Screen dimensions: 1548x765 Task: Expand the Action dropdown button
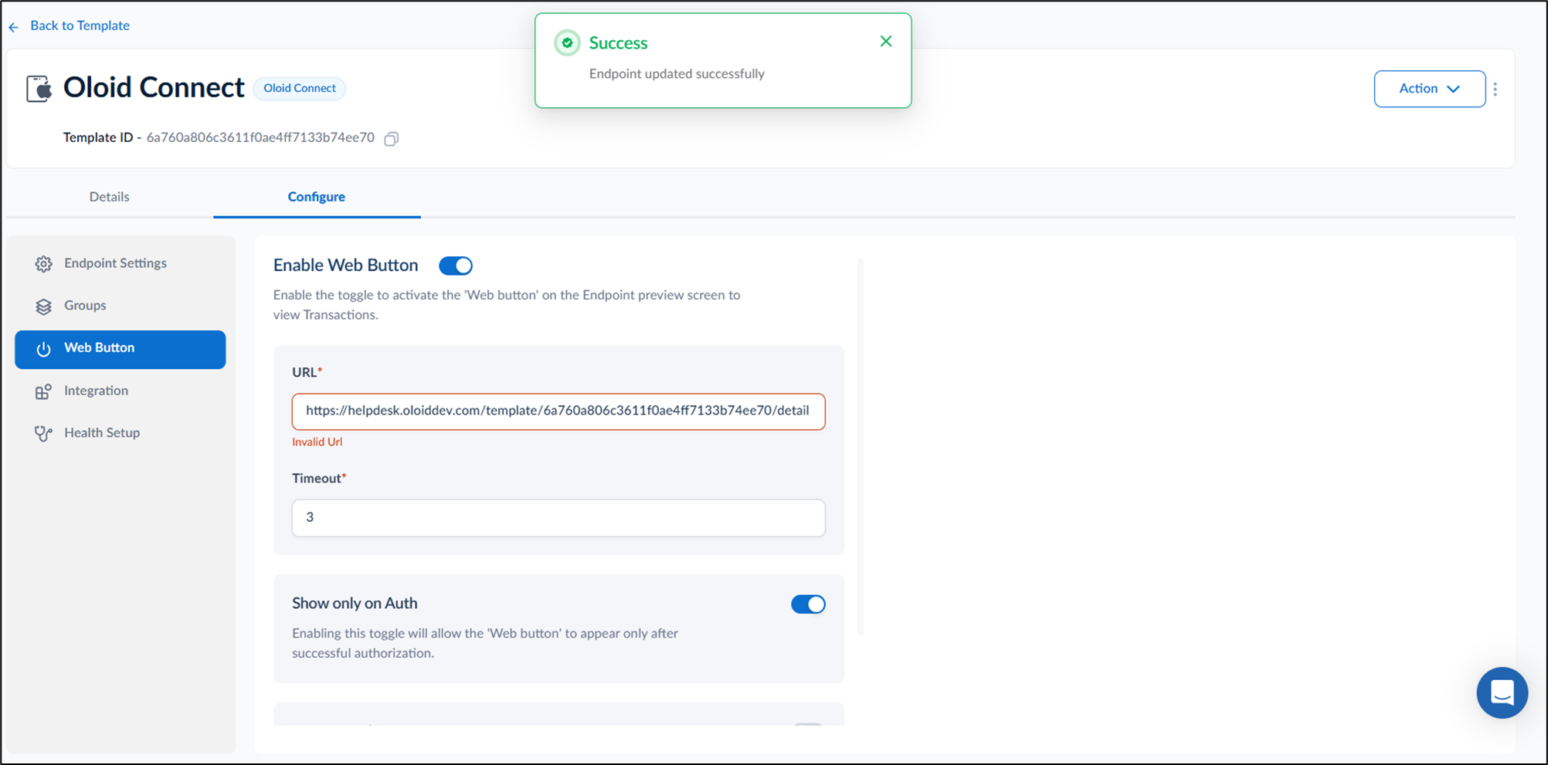tap(1429, 89)
